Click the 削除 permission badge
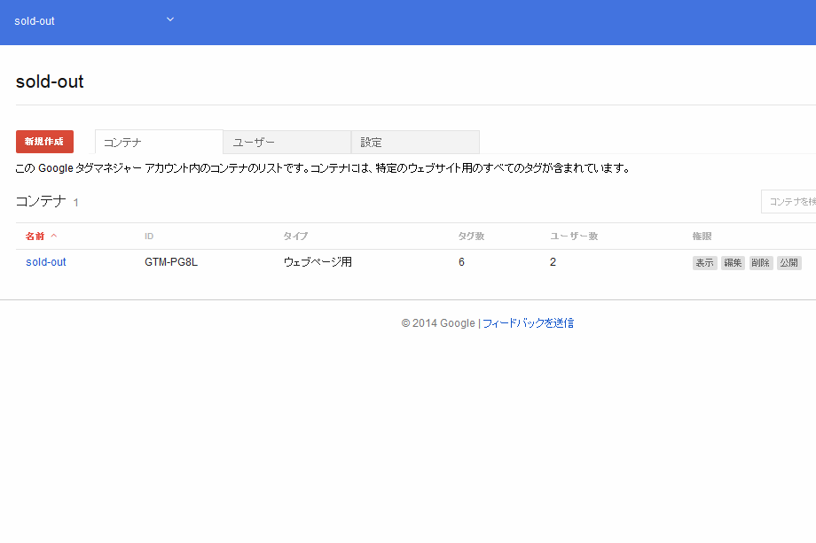816x543 pixels. [761, 263]
